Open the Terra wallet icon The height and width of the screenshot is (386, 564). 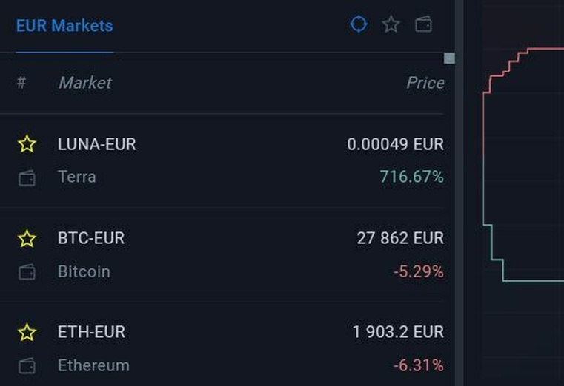click(27, 178)
